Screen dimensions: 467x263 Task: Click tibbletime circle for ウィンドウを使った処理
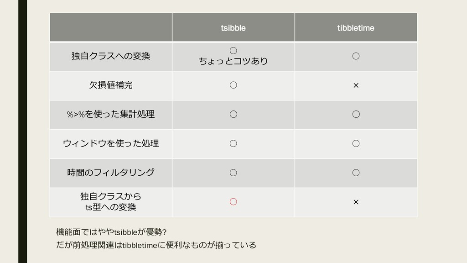tap(356, 143)
